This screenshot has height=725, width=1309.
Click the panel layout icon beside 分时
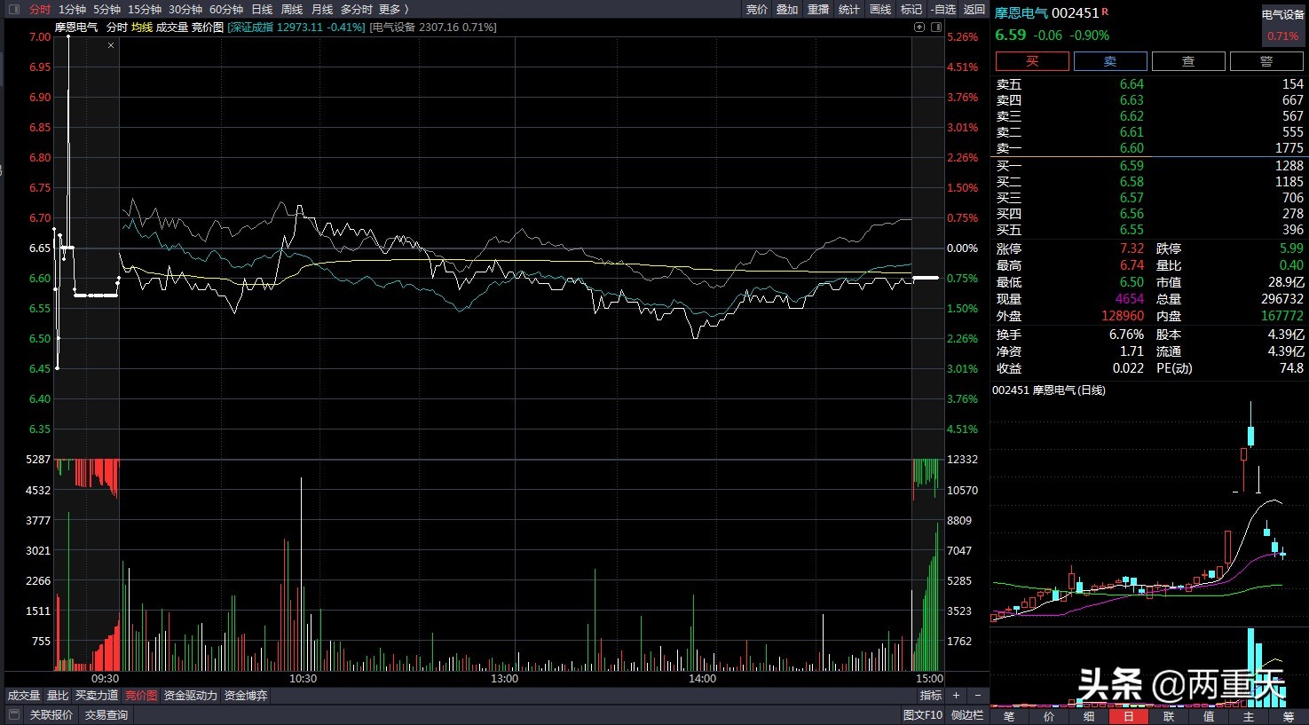pos(13,9)
